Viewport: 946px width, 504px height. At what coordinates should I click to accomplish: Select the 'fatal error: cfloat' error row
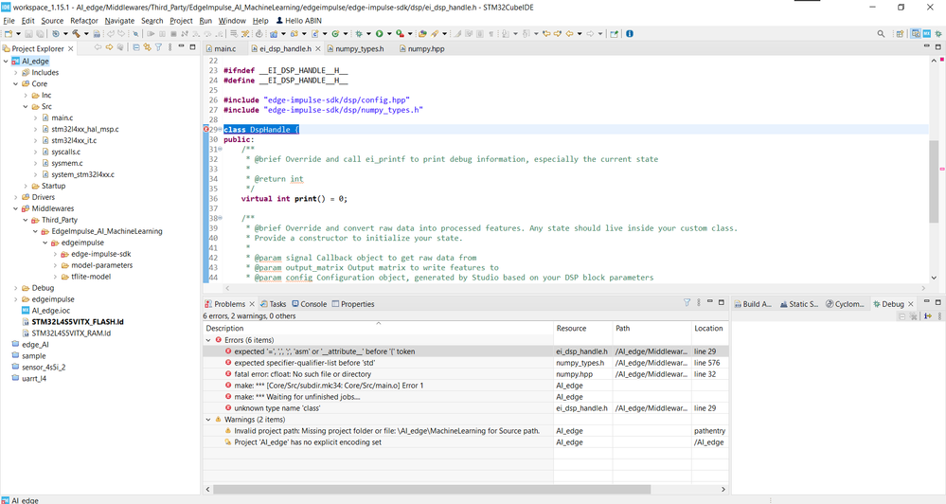[x=465, y=374]
